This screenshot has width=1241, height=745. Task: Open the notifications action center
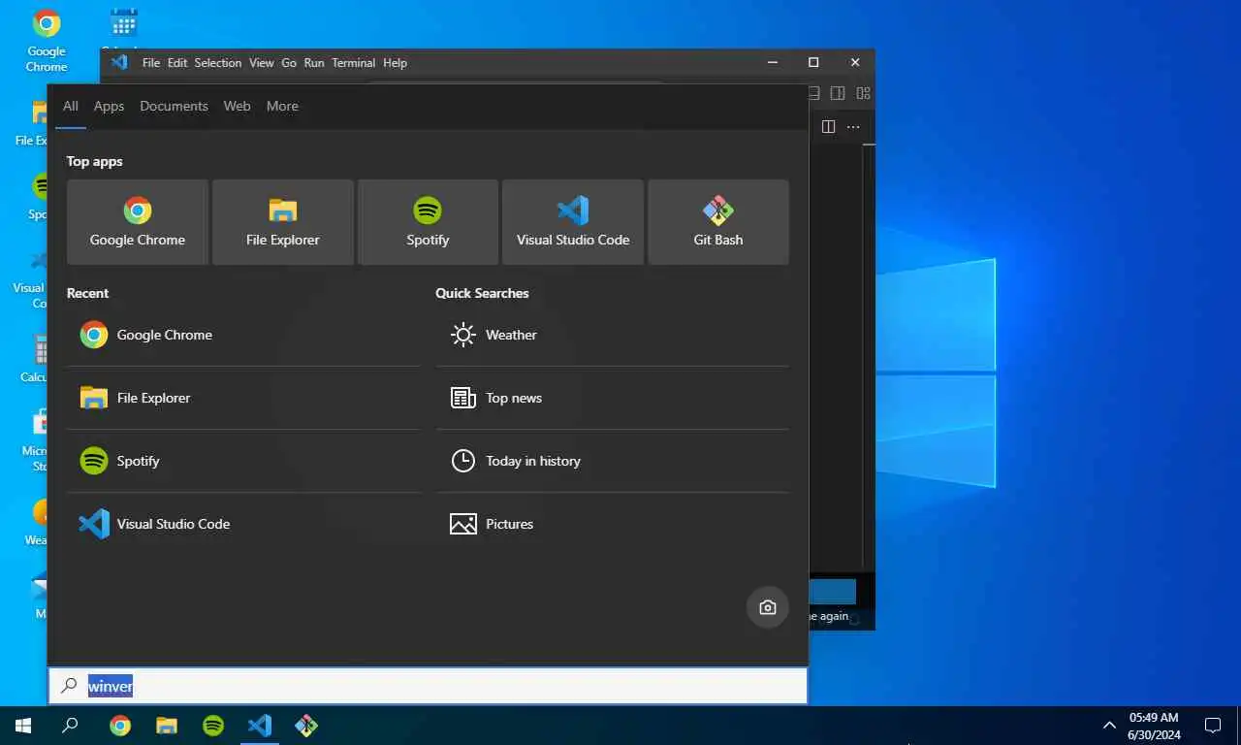pyautogui.click(x=1212, y=726)
